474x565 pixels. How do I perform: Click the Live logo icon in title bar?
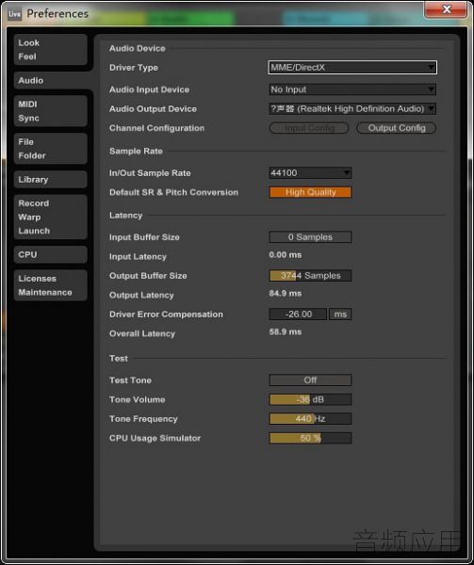click(x=14, y=14)
